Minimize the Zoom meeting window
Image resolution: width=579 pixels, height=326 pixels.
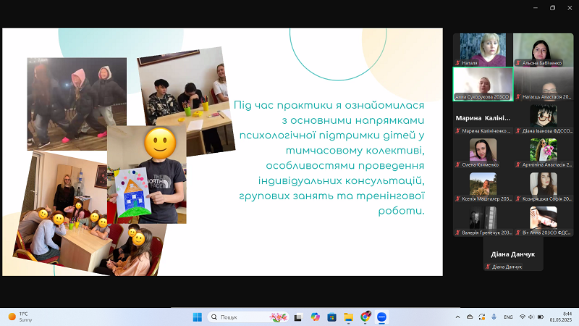pyautogui.click(x=536, y=8)
